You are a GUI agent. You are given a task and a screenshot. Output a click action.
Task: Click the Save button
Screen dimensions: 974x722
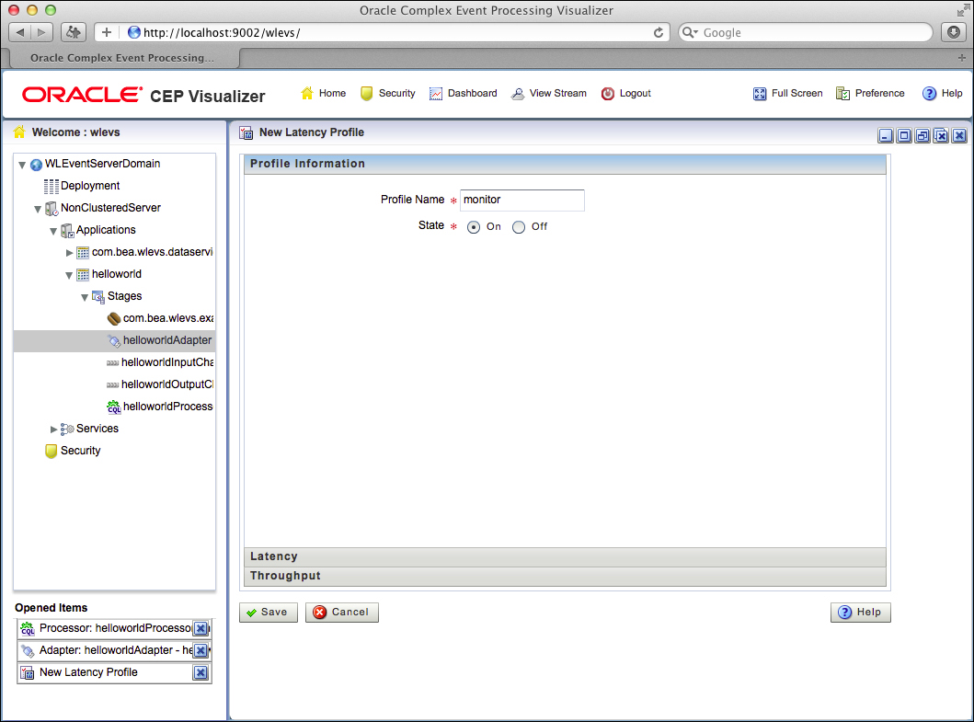pos(268,613)
